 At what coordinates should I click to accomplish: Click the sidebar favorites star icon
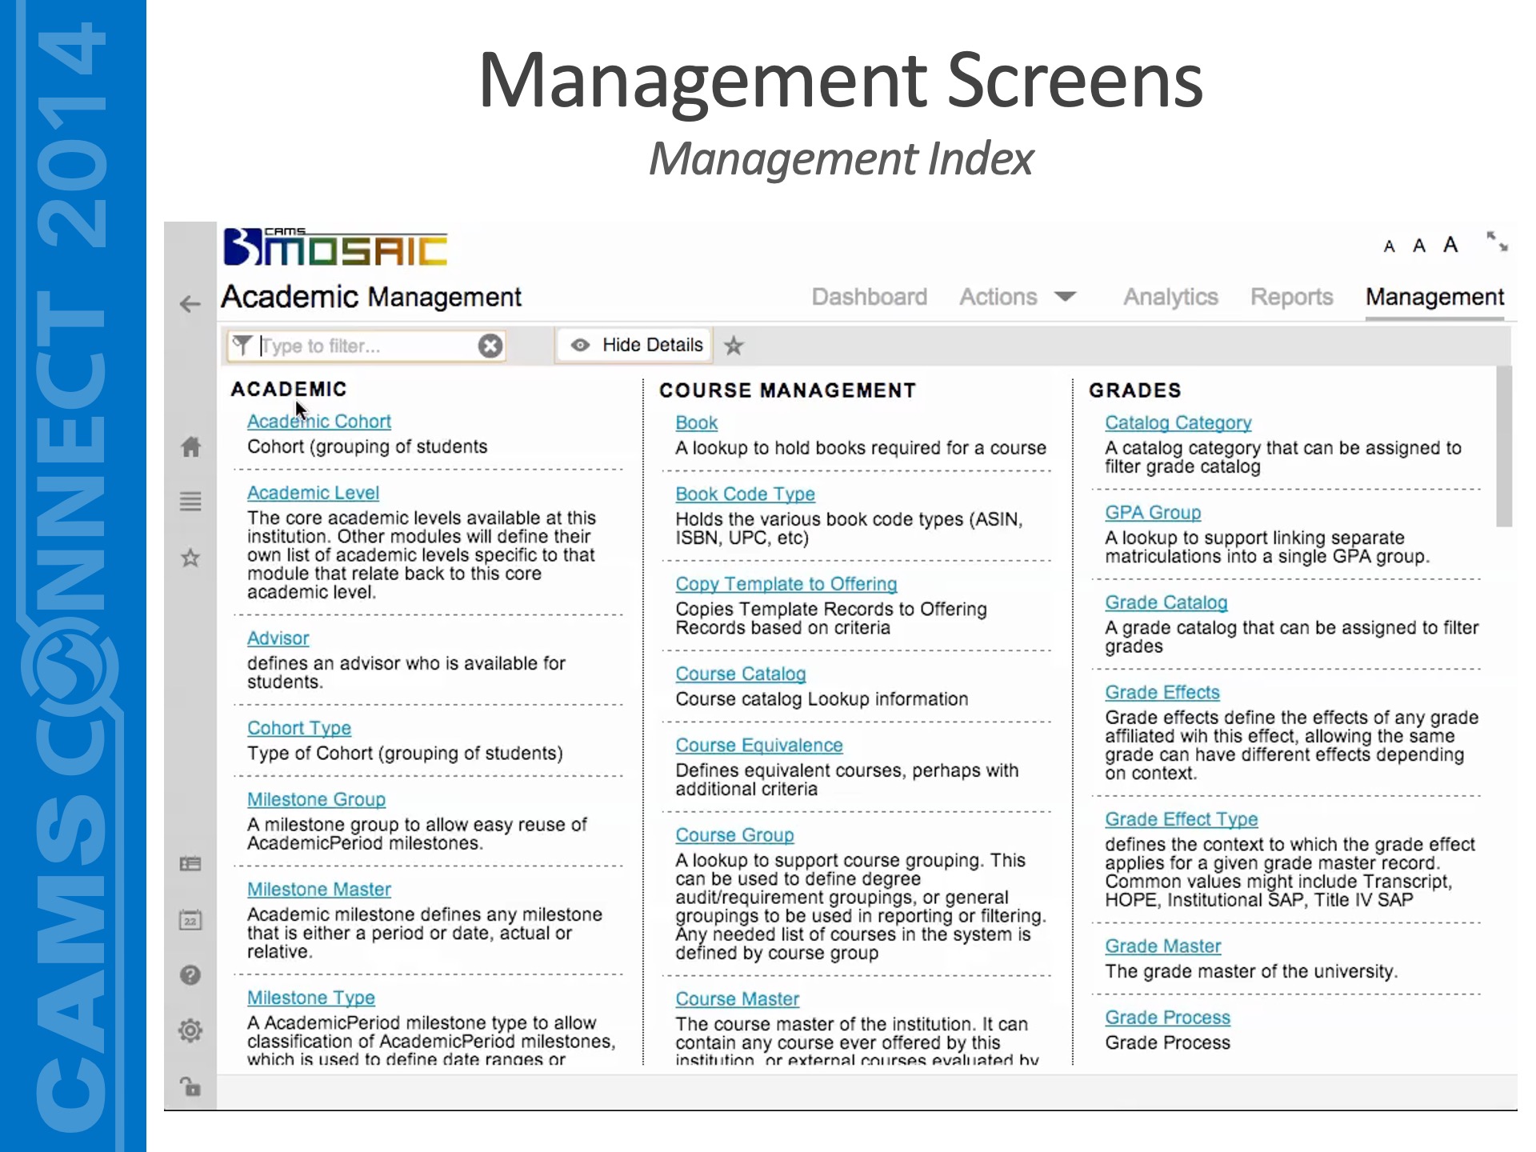coord(190,558)
